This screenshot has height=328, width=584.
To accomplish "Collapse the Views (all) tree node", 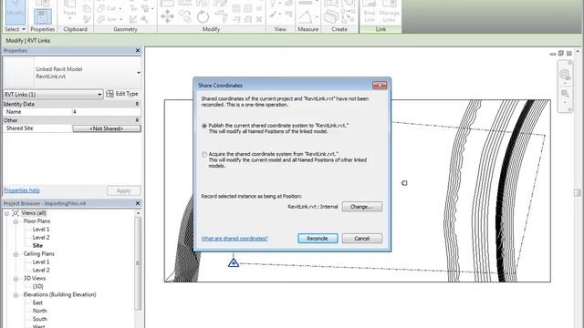I will point(6,213).
